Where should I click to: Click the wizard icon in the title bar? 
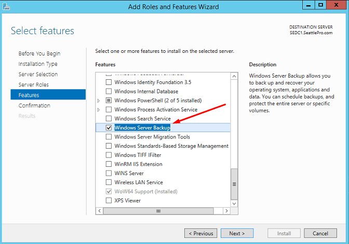click(x=7, y=7)
